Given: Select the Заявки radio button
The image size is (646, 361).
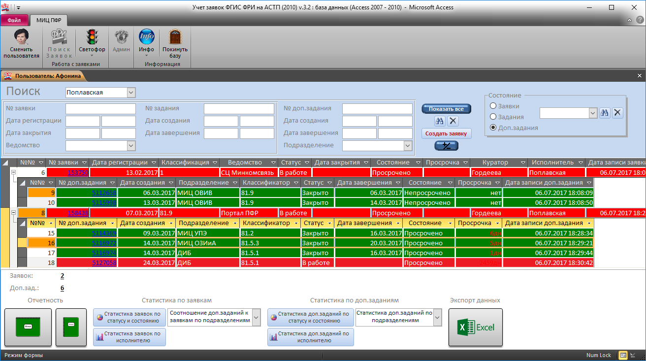Looking at the screenshot, I should click(x=493, y=106).
